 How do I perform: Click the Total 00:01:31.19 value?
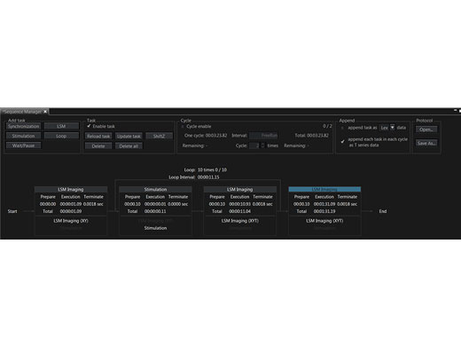point(324,211)
